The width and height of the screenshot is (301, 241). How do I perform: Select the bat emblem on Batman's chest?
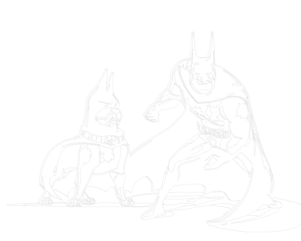pos(205,112)
